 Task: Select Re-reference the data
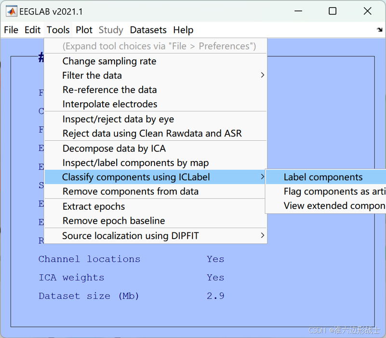[x=156, y=90]
